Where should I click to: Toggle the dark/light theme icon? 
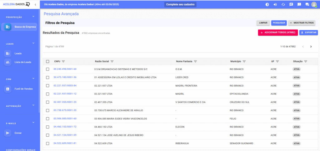[267, 4]
